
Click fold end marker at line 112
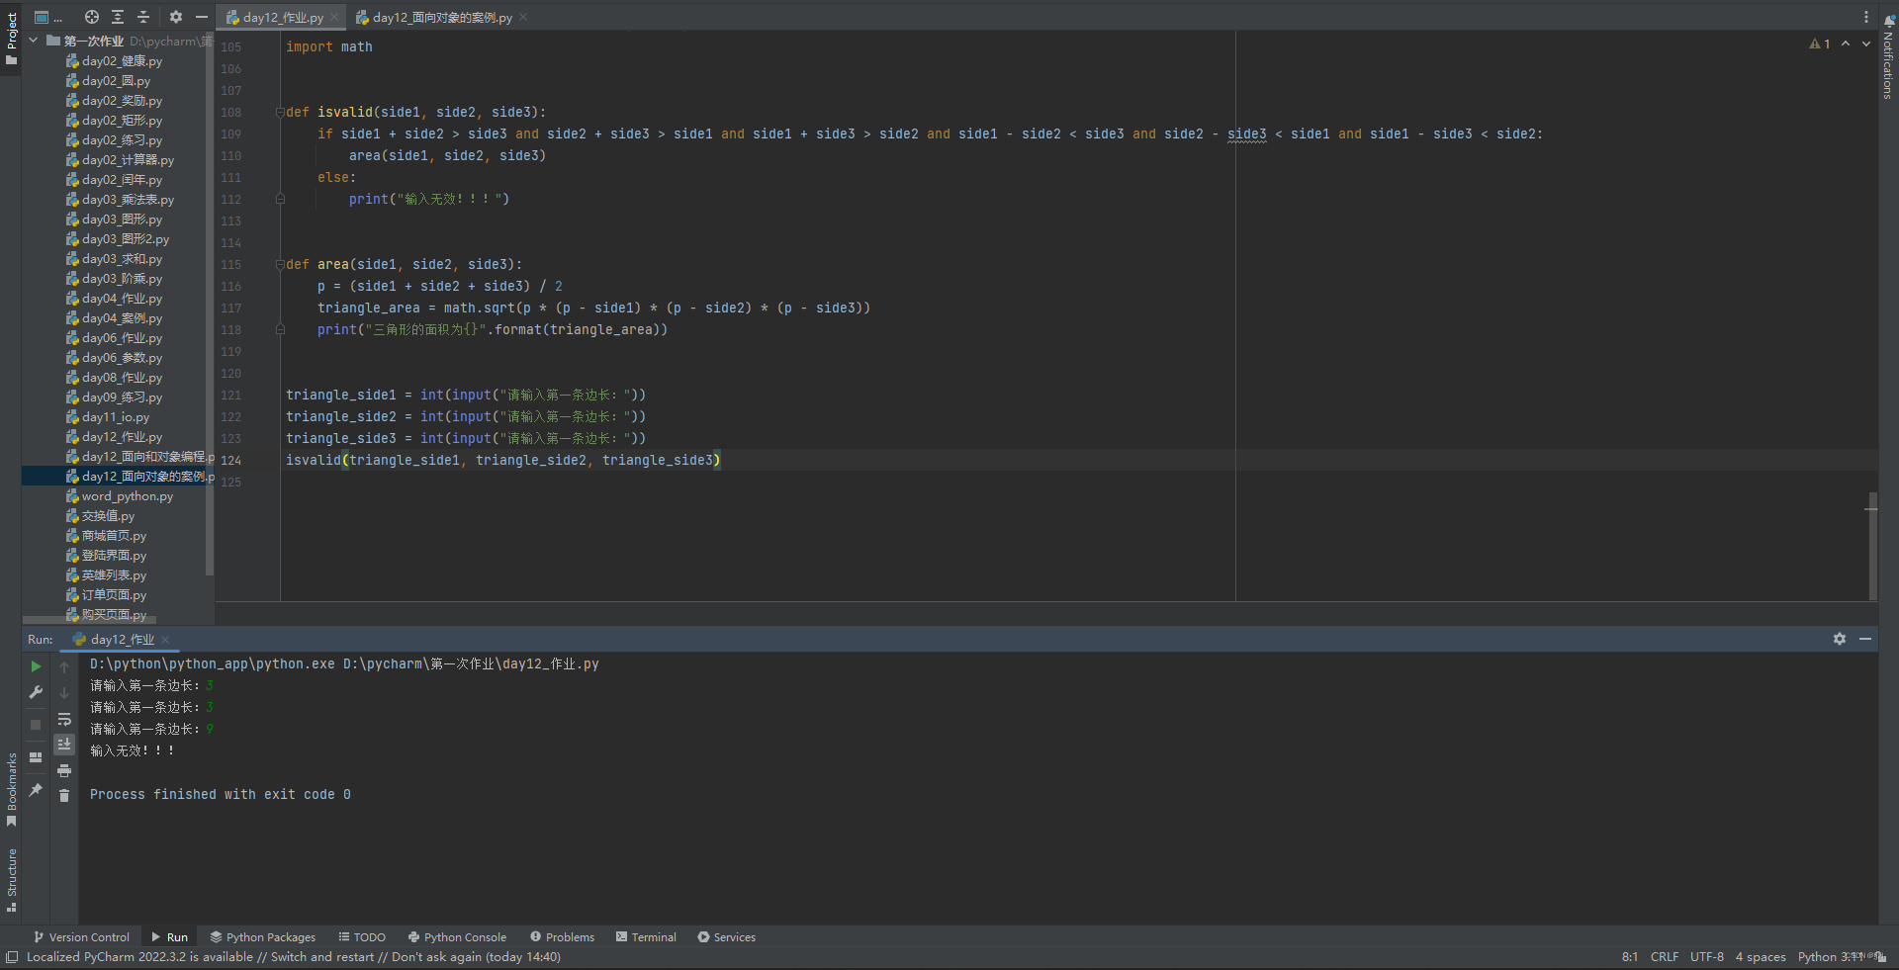280,199
